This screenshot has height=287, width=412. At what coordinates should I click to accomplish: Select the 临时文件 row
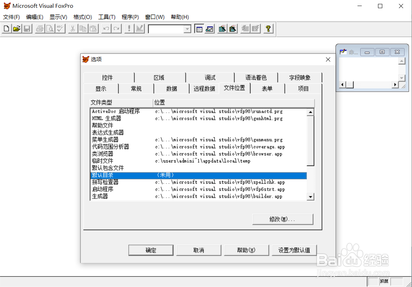point(198,161)
